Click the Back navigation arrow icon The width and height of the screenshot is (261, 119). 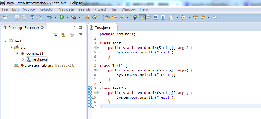click(x=203, y=17)
